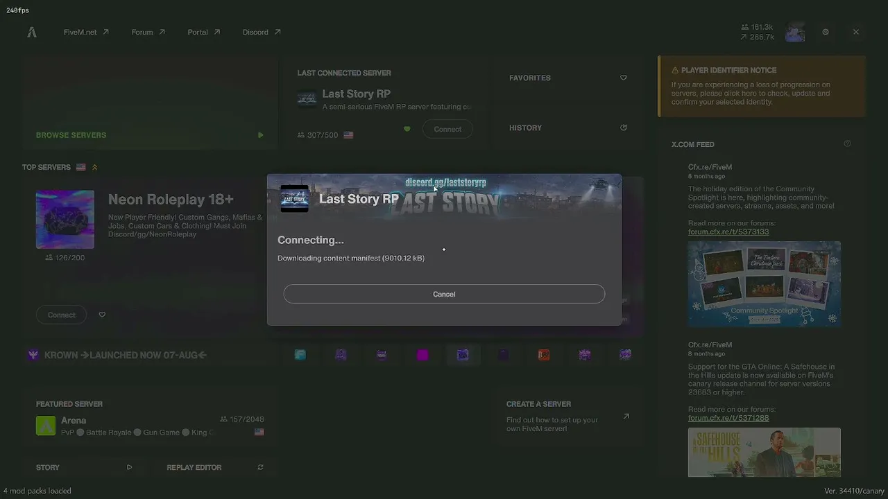This screenshot has width=888, height=499.
Task: Open the Create a Server card
Action: point(567,416)
